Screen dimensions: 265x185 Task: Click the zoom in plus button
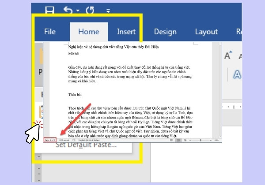(211, 140)
